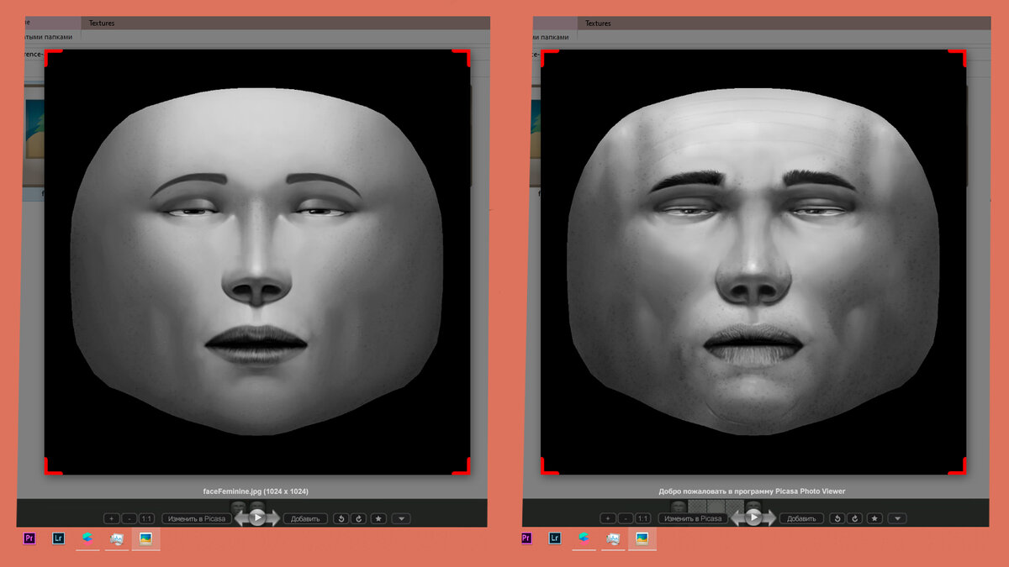
Task: Set 1:1 size in Picasa welcome viewer
Action: [x=642, y=518]
